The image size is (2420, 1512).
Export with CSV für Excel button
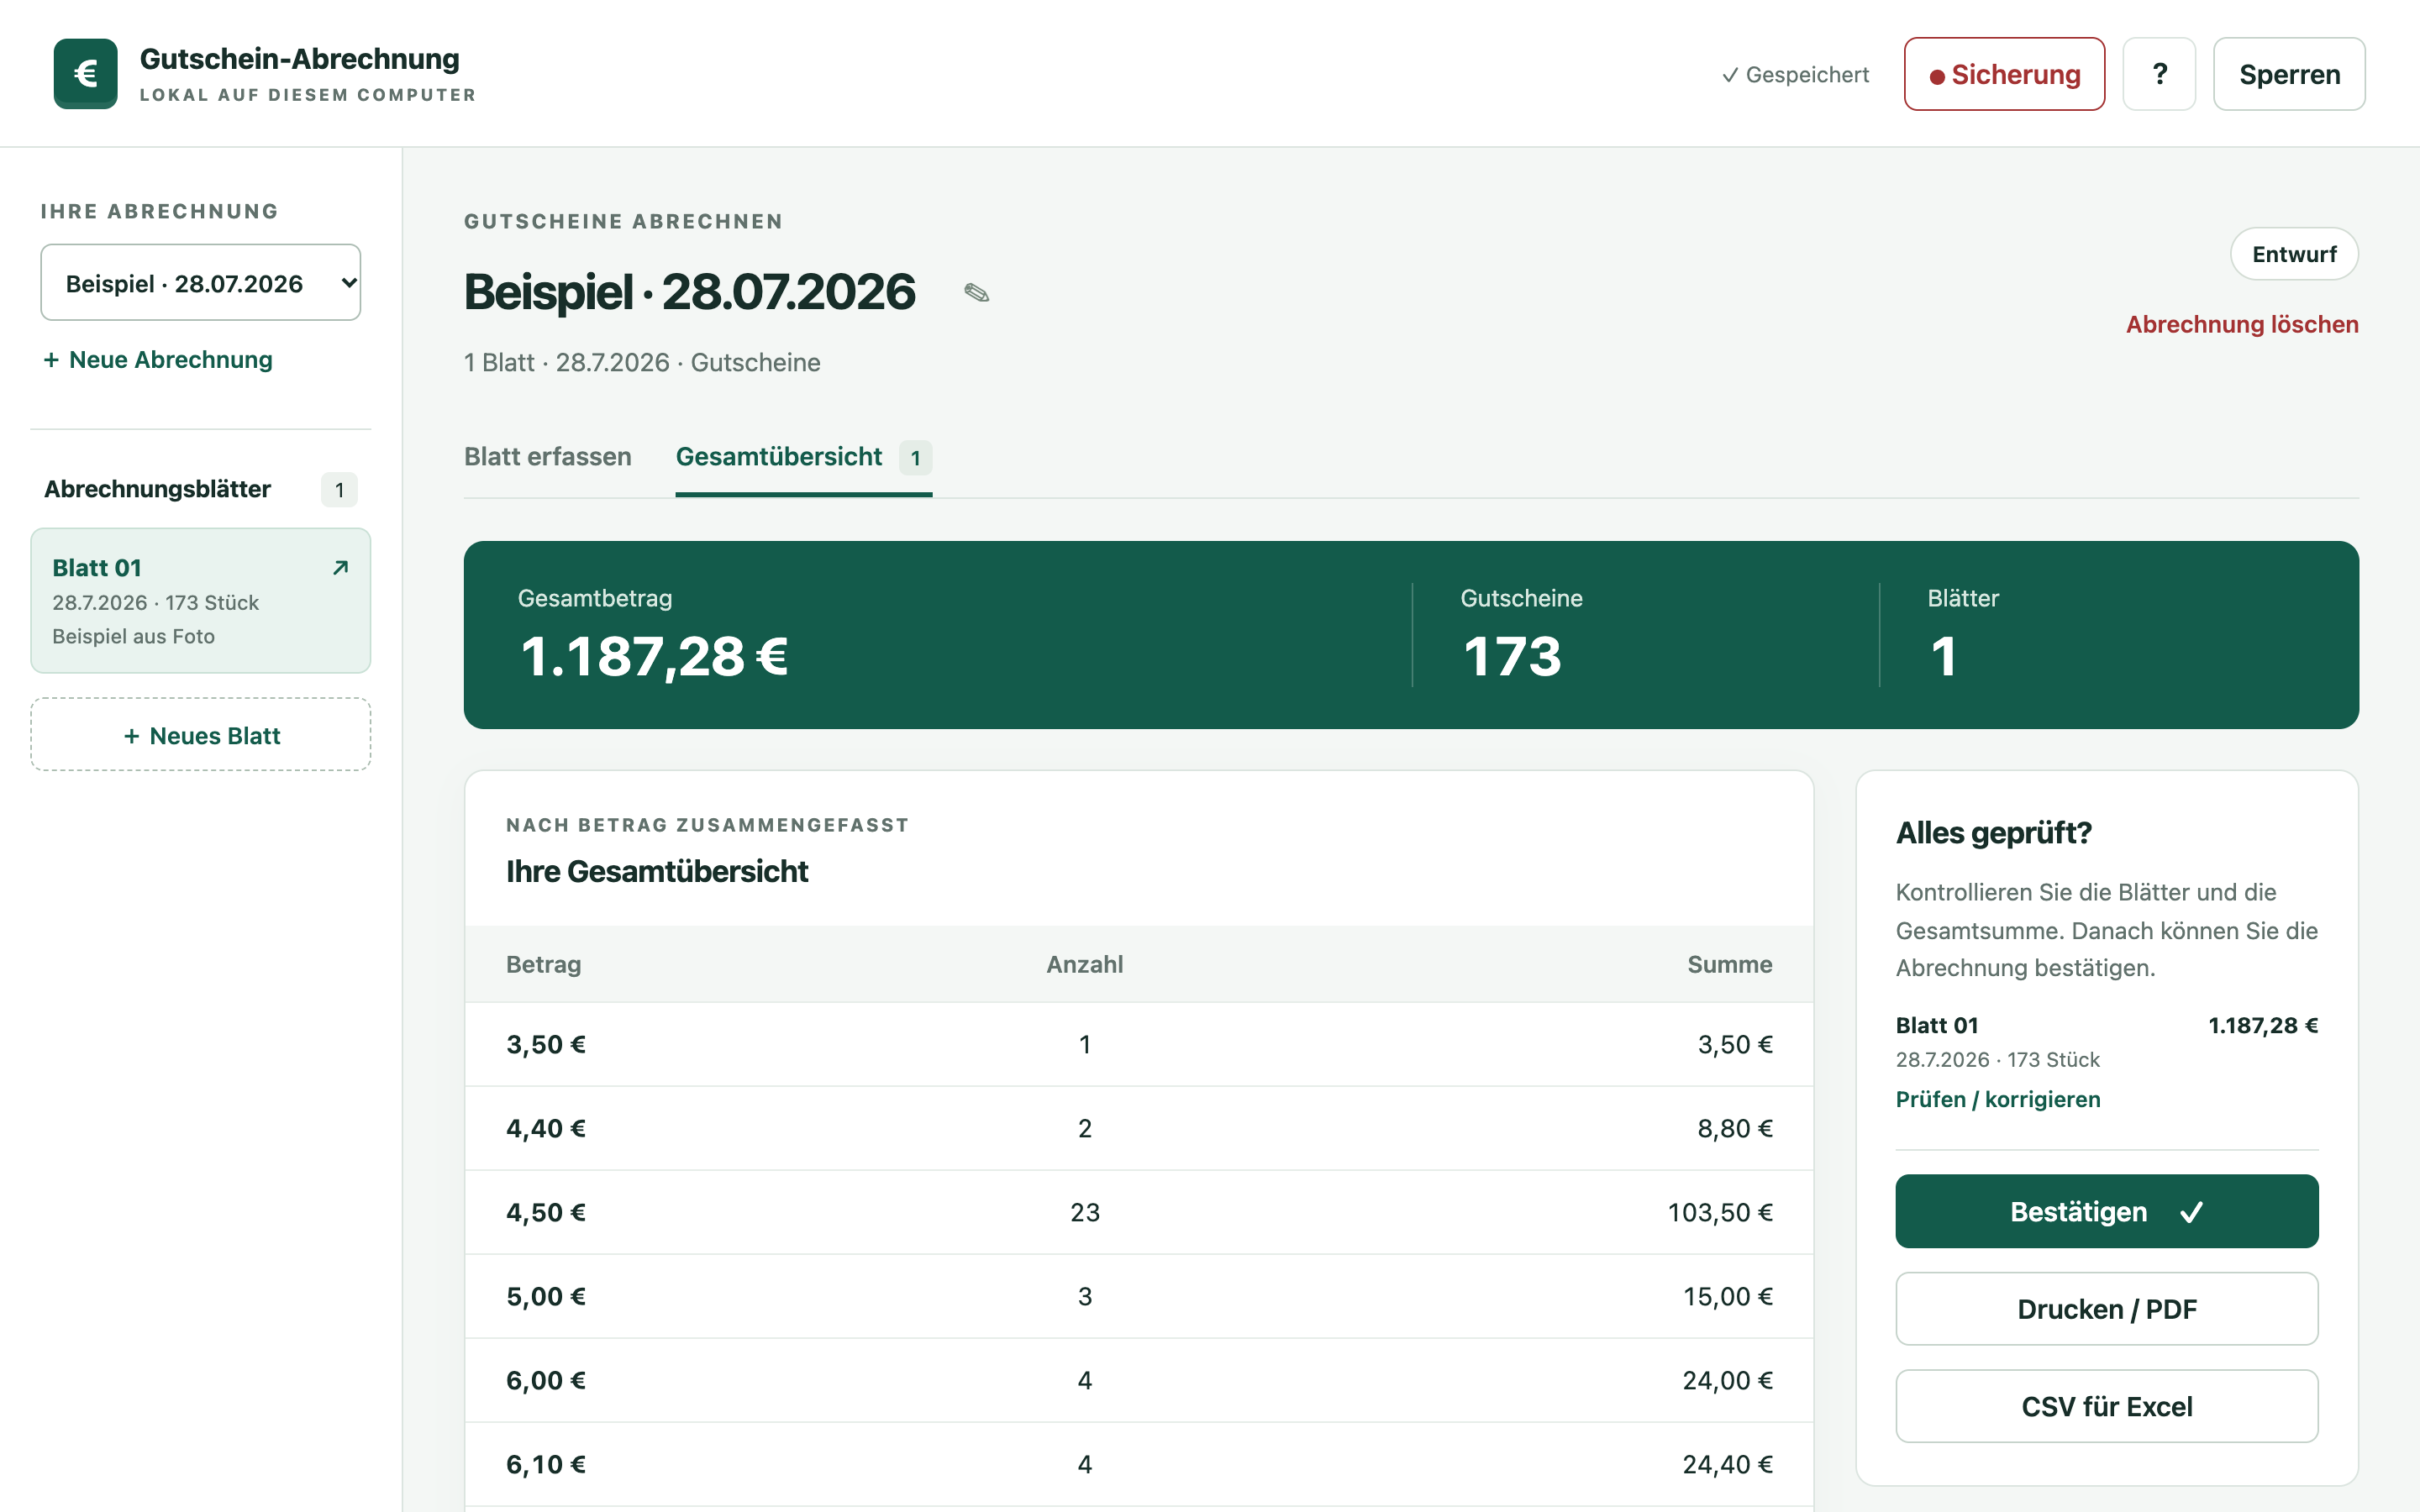(2107, 1406)
